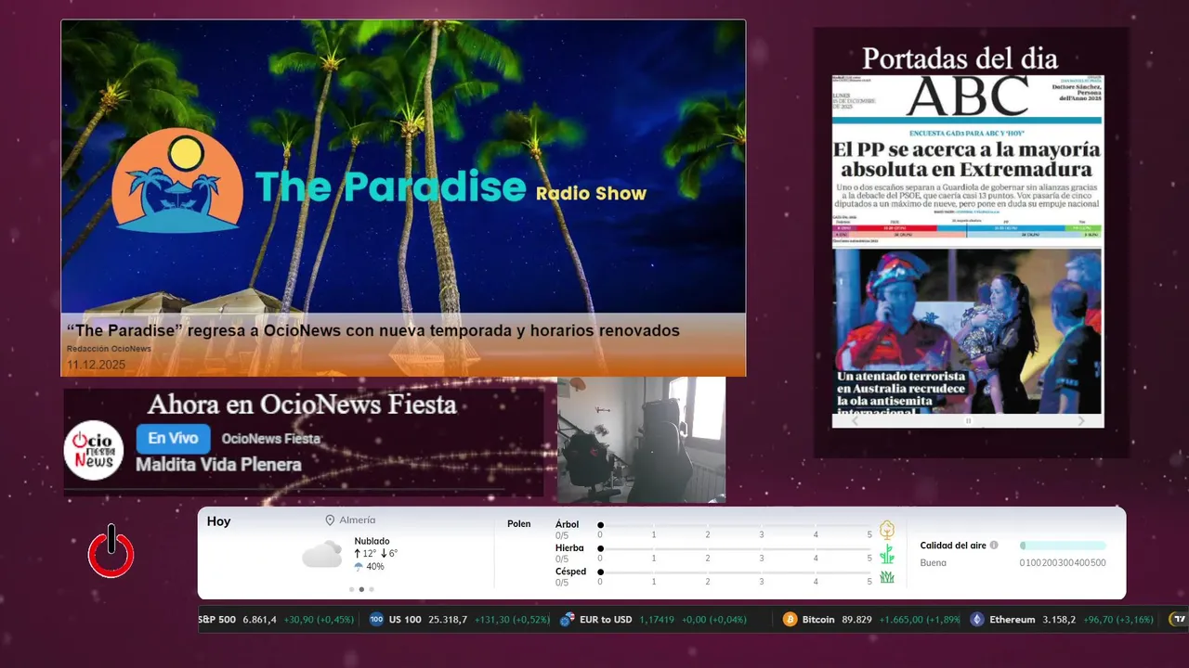Click the Bitcoin change +1.665,00

click(900, 620)
